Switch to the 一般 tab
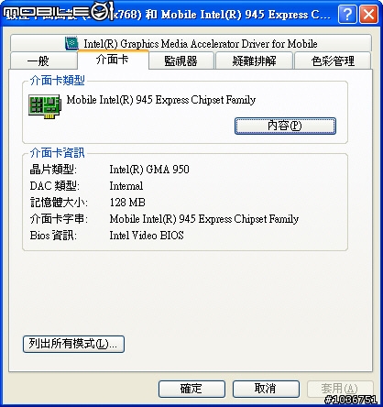Viewport: 383px width, 407px height. (x=43, y=60)
